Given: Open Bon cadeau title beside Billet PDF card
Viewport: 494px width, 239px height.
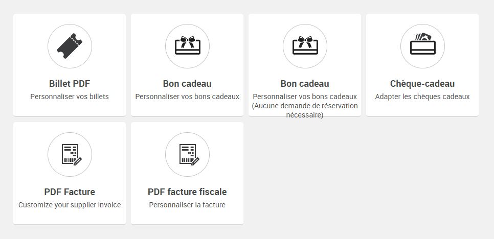Looking at the screenshot, I should 187,84.
